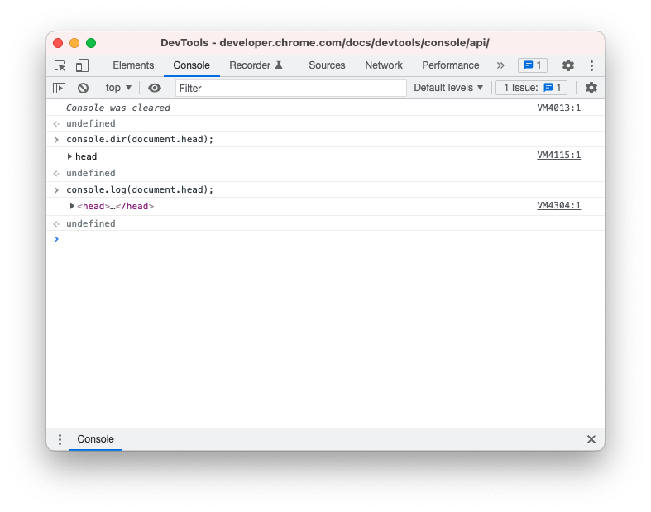Open the Recorder tab
Image resolution: width=651 pixels, height=512 pixels.
tap(256, 65)
